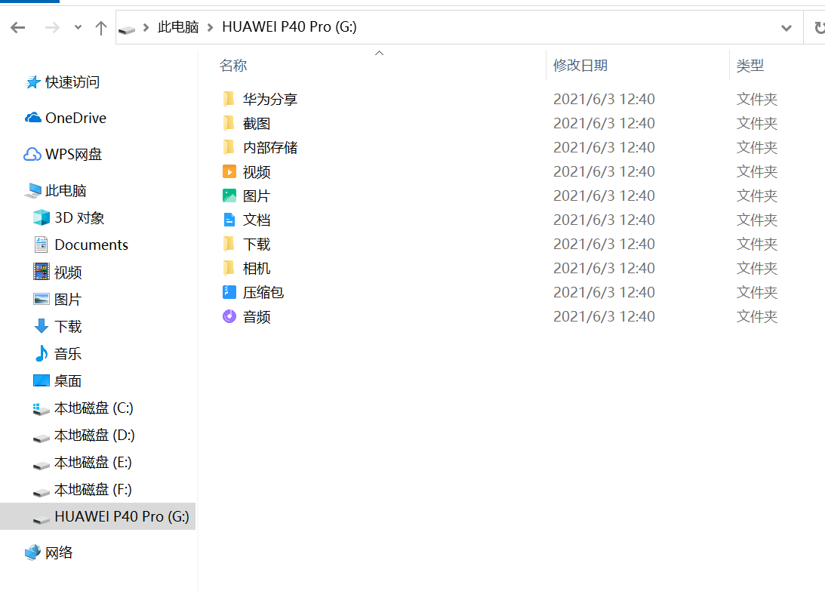Open WPS网盘 in the navigation pane
This screenshot has height=591, width=825.
point(74,154)
